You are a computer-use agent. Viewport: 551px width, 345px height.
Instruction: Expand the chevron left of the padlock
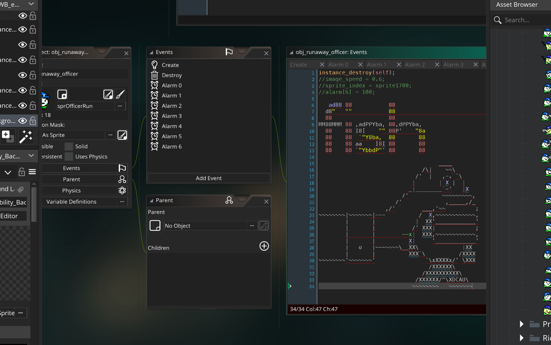click(8, 172)
